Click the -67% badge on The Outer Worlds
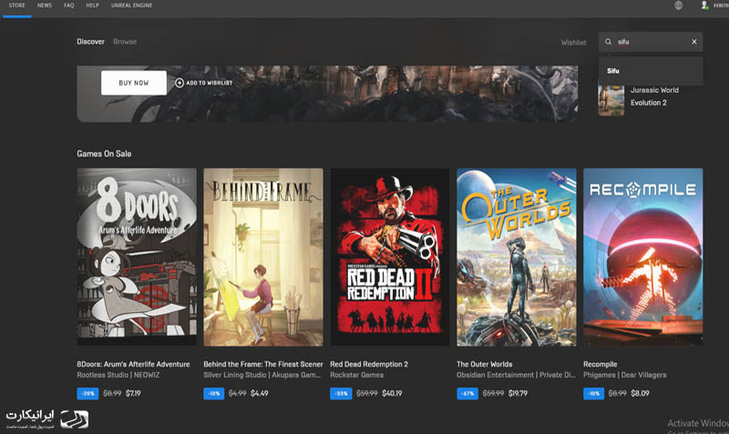Image resolution: width=729 pixels, height=434 pixels. 467,394
